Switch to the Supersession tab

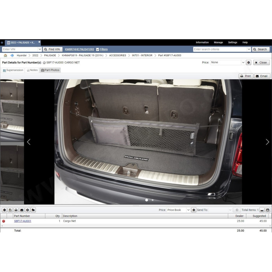click(x=13, y=70)
